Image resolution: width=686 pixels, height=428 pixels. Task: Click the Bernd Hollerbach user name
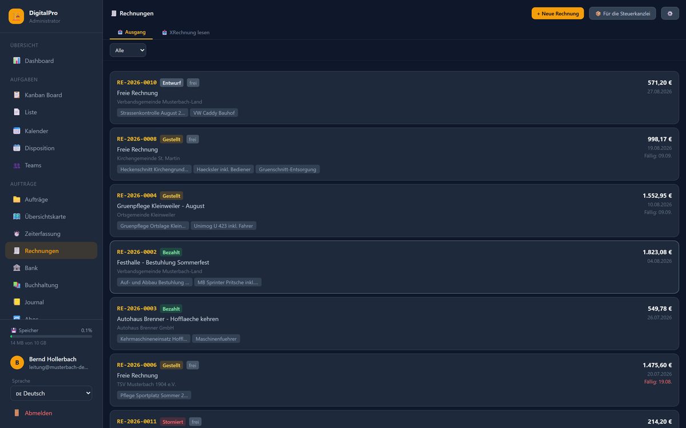tap(53, 360)
